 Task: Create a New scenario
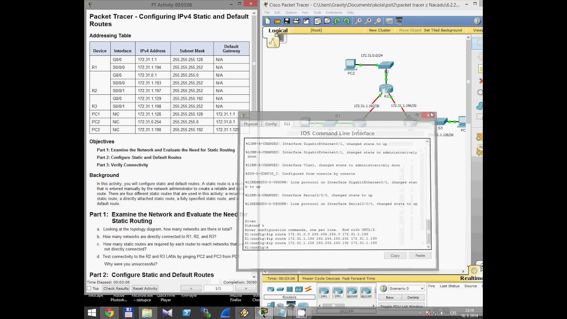click(389, 297)
